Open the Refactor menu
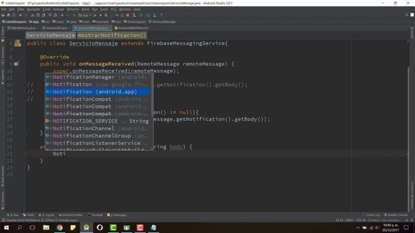The width and height of the screenshot is (415, 233). 73,9
